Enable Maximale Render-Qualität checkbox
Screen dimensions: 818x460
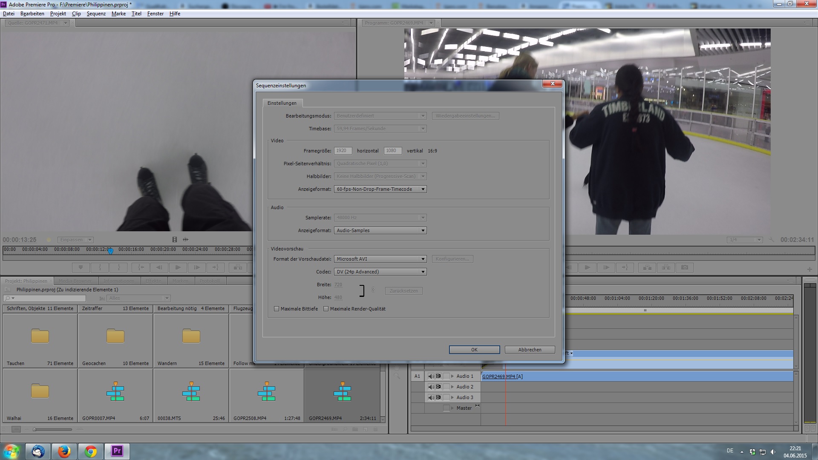click(326, 309)
